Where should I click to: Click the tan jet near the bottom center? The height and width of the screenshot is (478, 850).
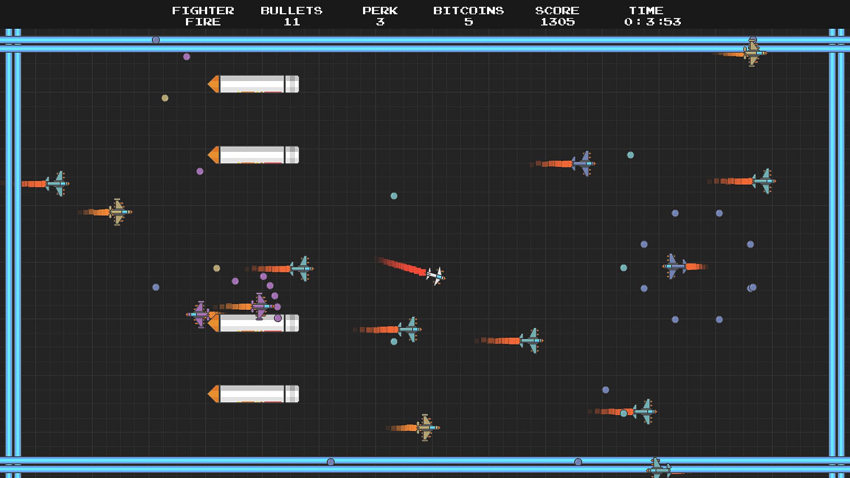(x=425, y=428)
